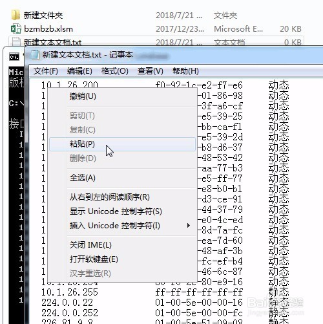
Task: Select the 新建文件夹 folder name
Action: 43,16
